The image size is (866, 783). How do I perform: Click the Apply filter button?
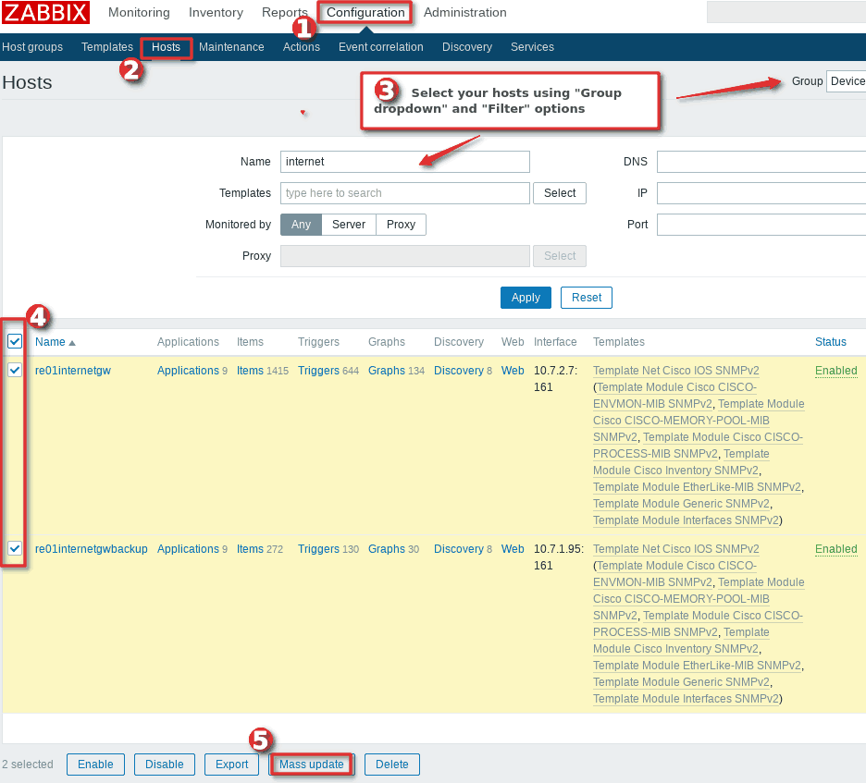click(526, 298)
